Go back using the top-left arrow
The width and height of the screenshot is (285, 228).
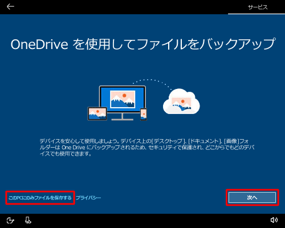[10, 7]
